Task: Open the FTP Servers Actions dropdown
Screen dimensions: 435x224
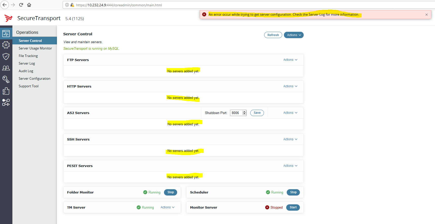Action: pyautogui.click(x=290, y=60)
